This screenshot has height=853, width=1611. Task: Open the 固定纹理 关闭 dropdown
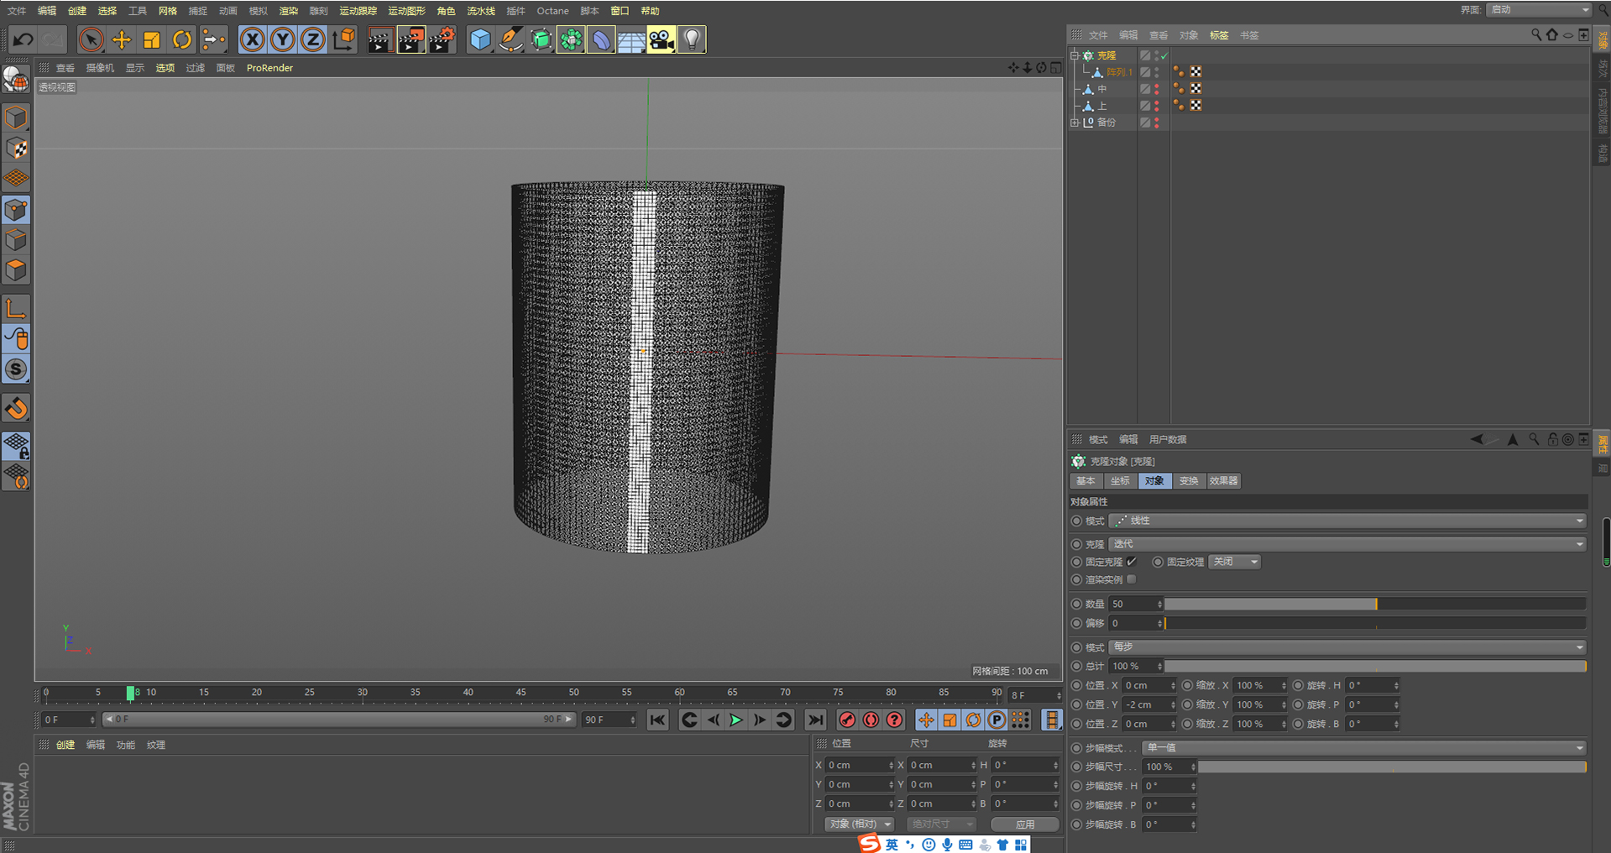coord(1234,562)
